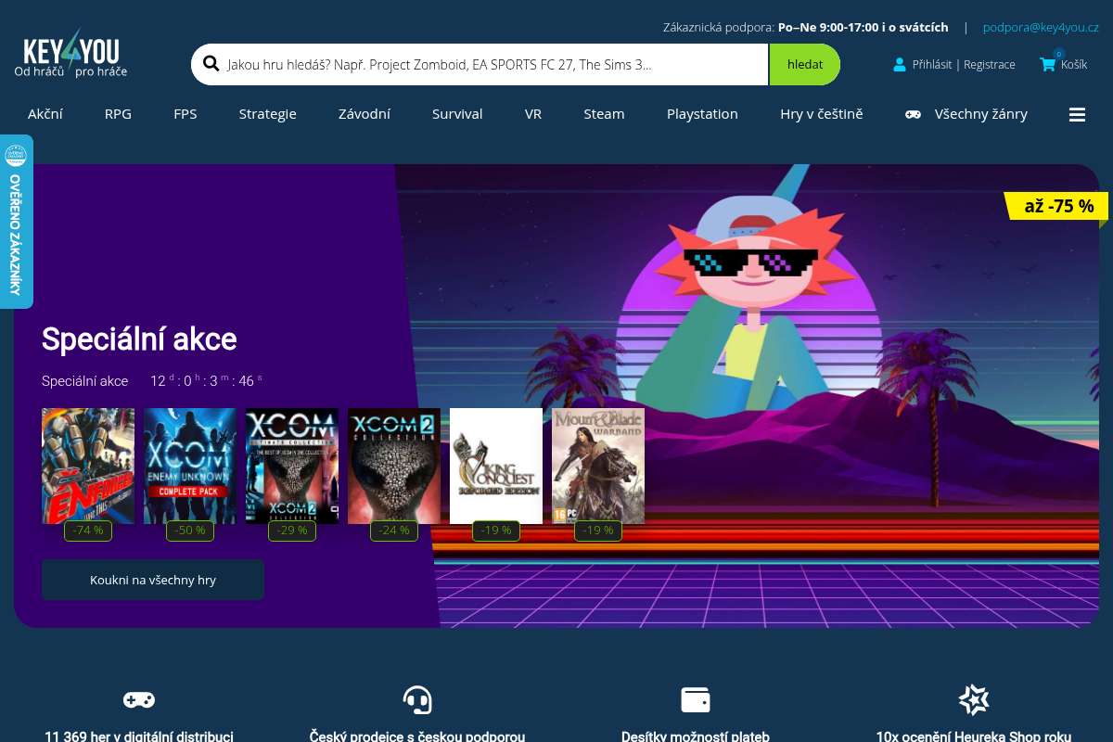
Task: Click the -50 % discount label
Action: point(190,531)
